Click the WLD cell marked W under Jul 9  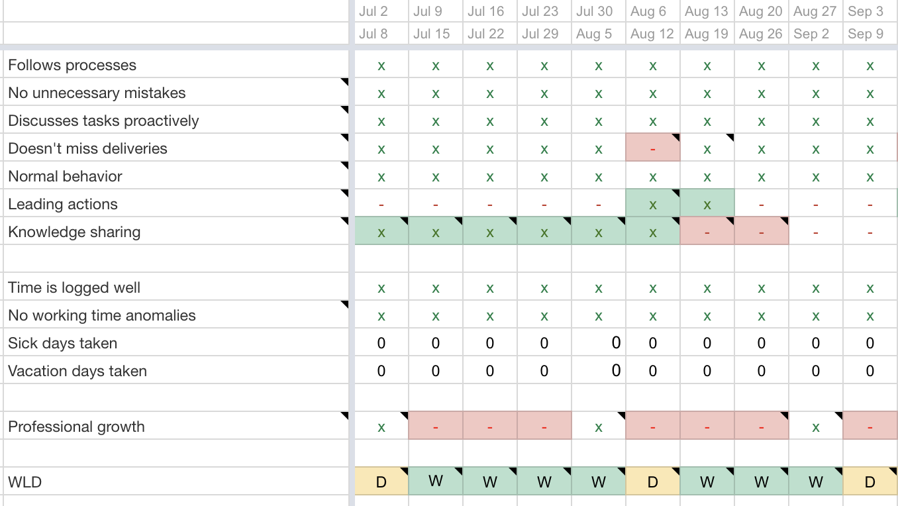pos(436,482)
